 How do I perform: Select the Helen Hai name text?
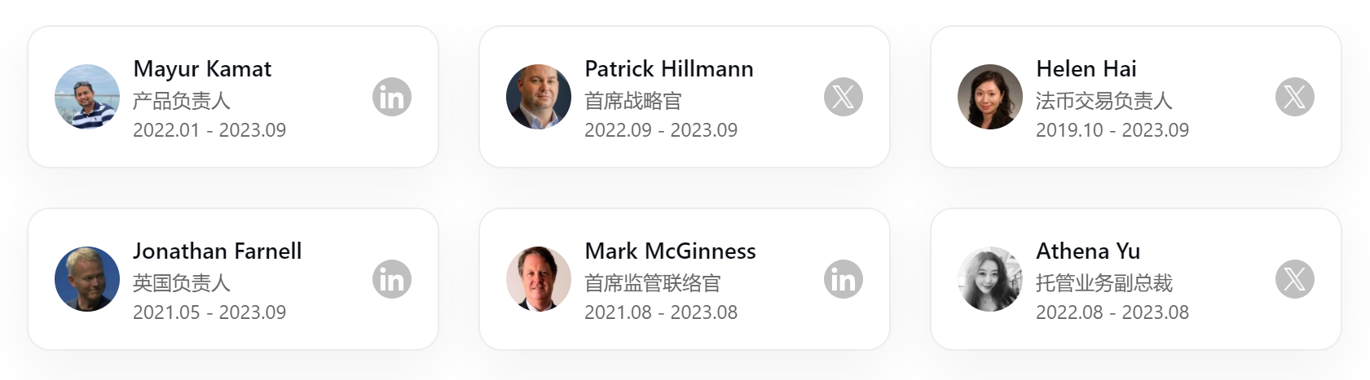1086,69
